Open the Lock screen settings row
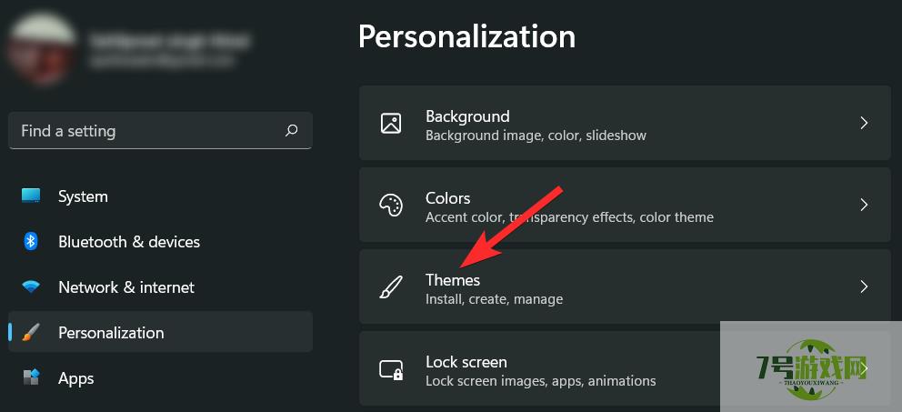Image resolution: width=902 pixels, height=412 pixels. click(625, 368)
